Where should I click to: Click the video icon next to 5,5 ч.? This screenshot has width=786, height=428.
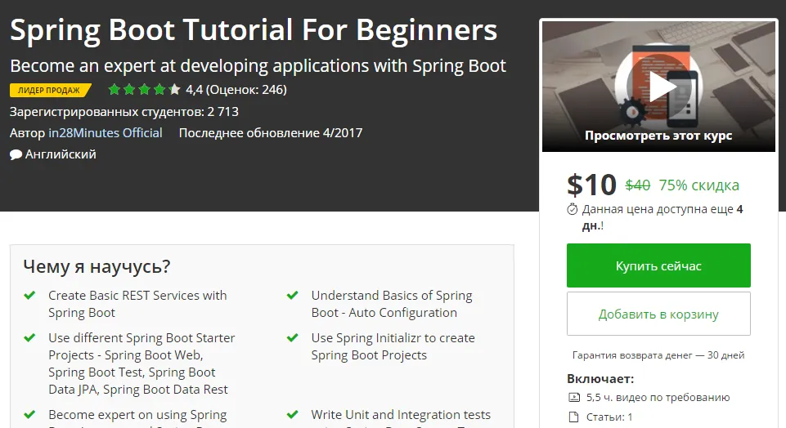click(573, 398)
